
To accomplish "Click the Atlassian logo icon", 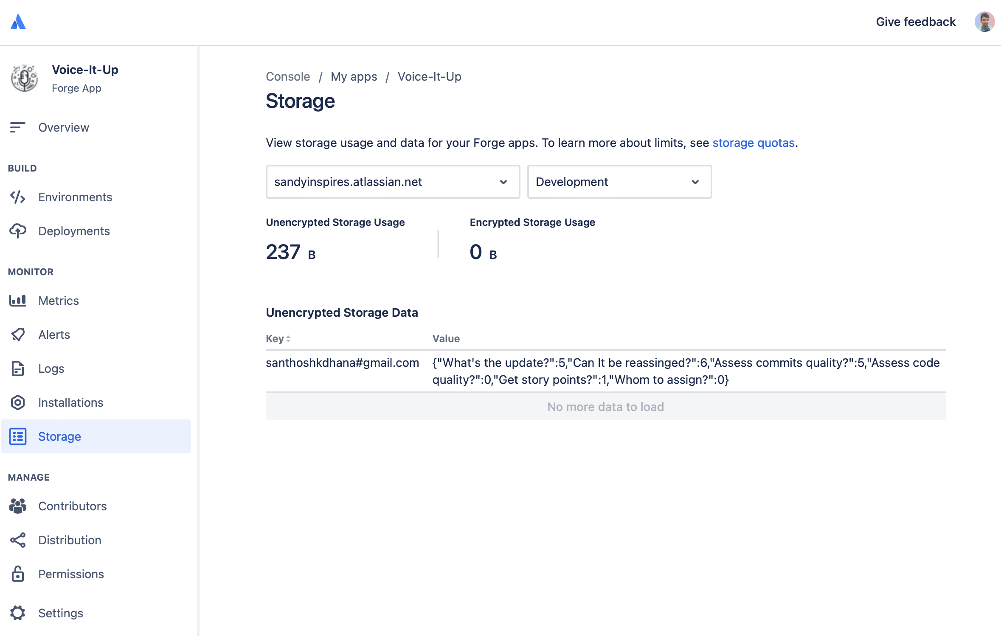I will [18, 22].
